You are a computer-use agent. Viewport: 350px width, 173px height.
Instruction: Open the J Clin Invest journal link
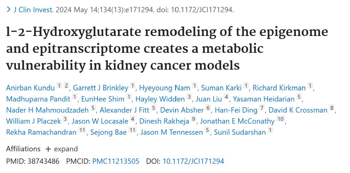click(x=34, y=10)
